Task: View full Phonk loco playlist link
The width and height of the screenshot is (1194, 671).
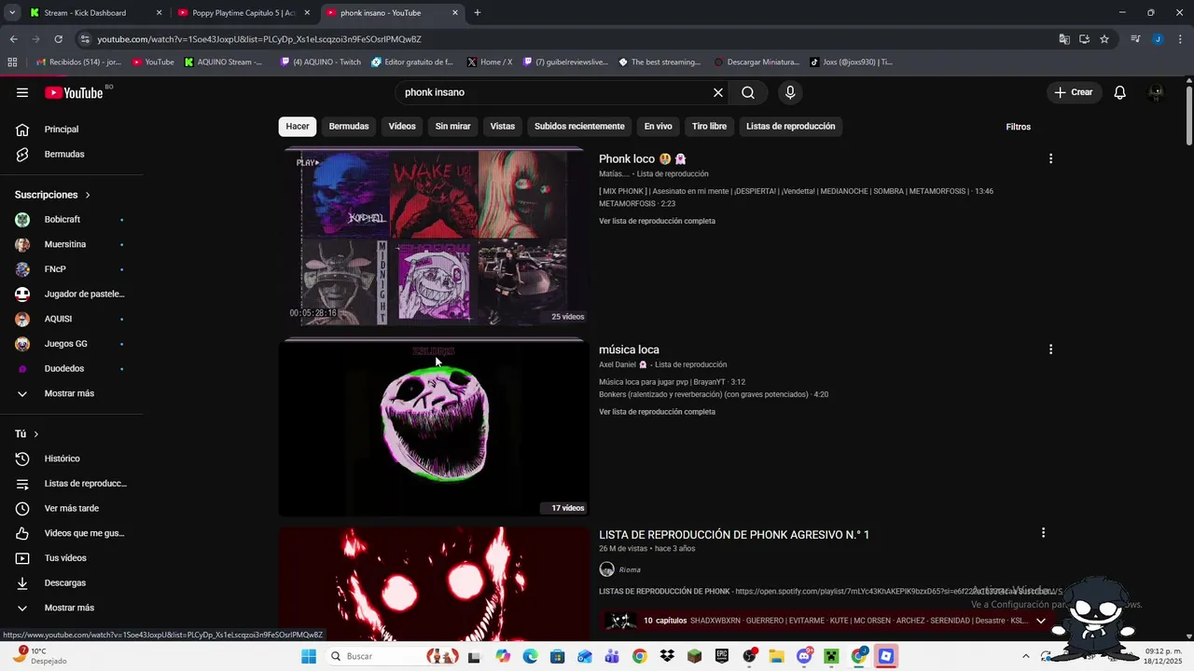Action: [657, 221]
